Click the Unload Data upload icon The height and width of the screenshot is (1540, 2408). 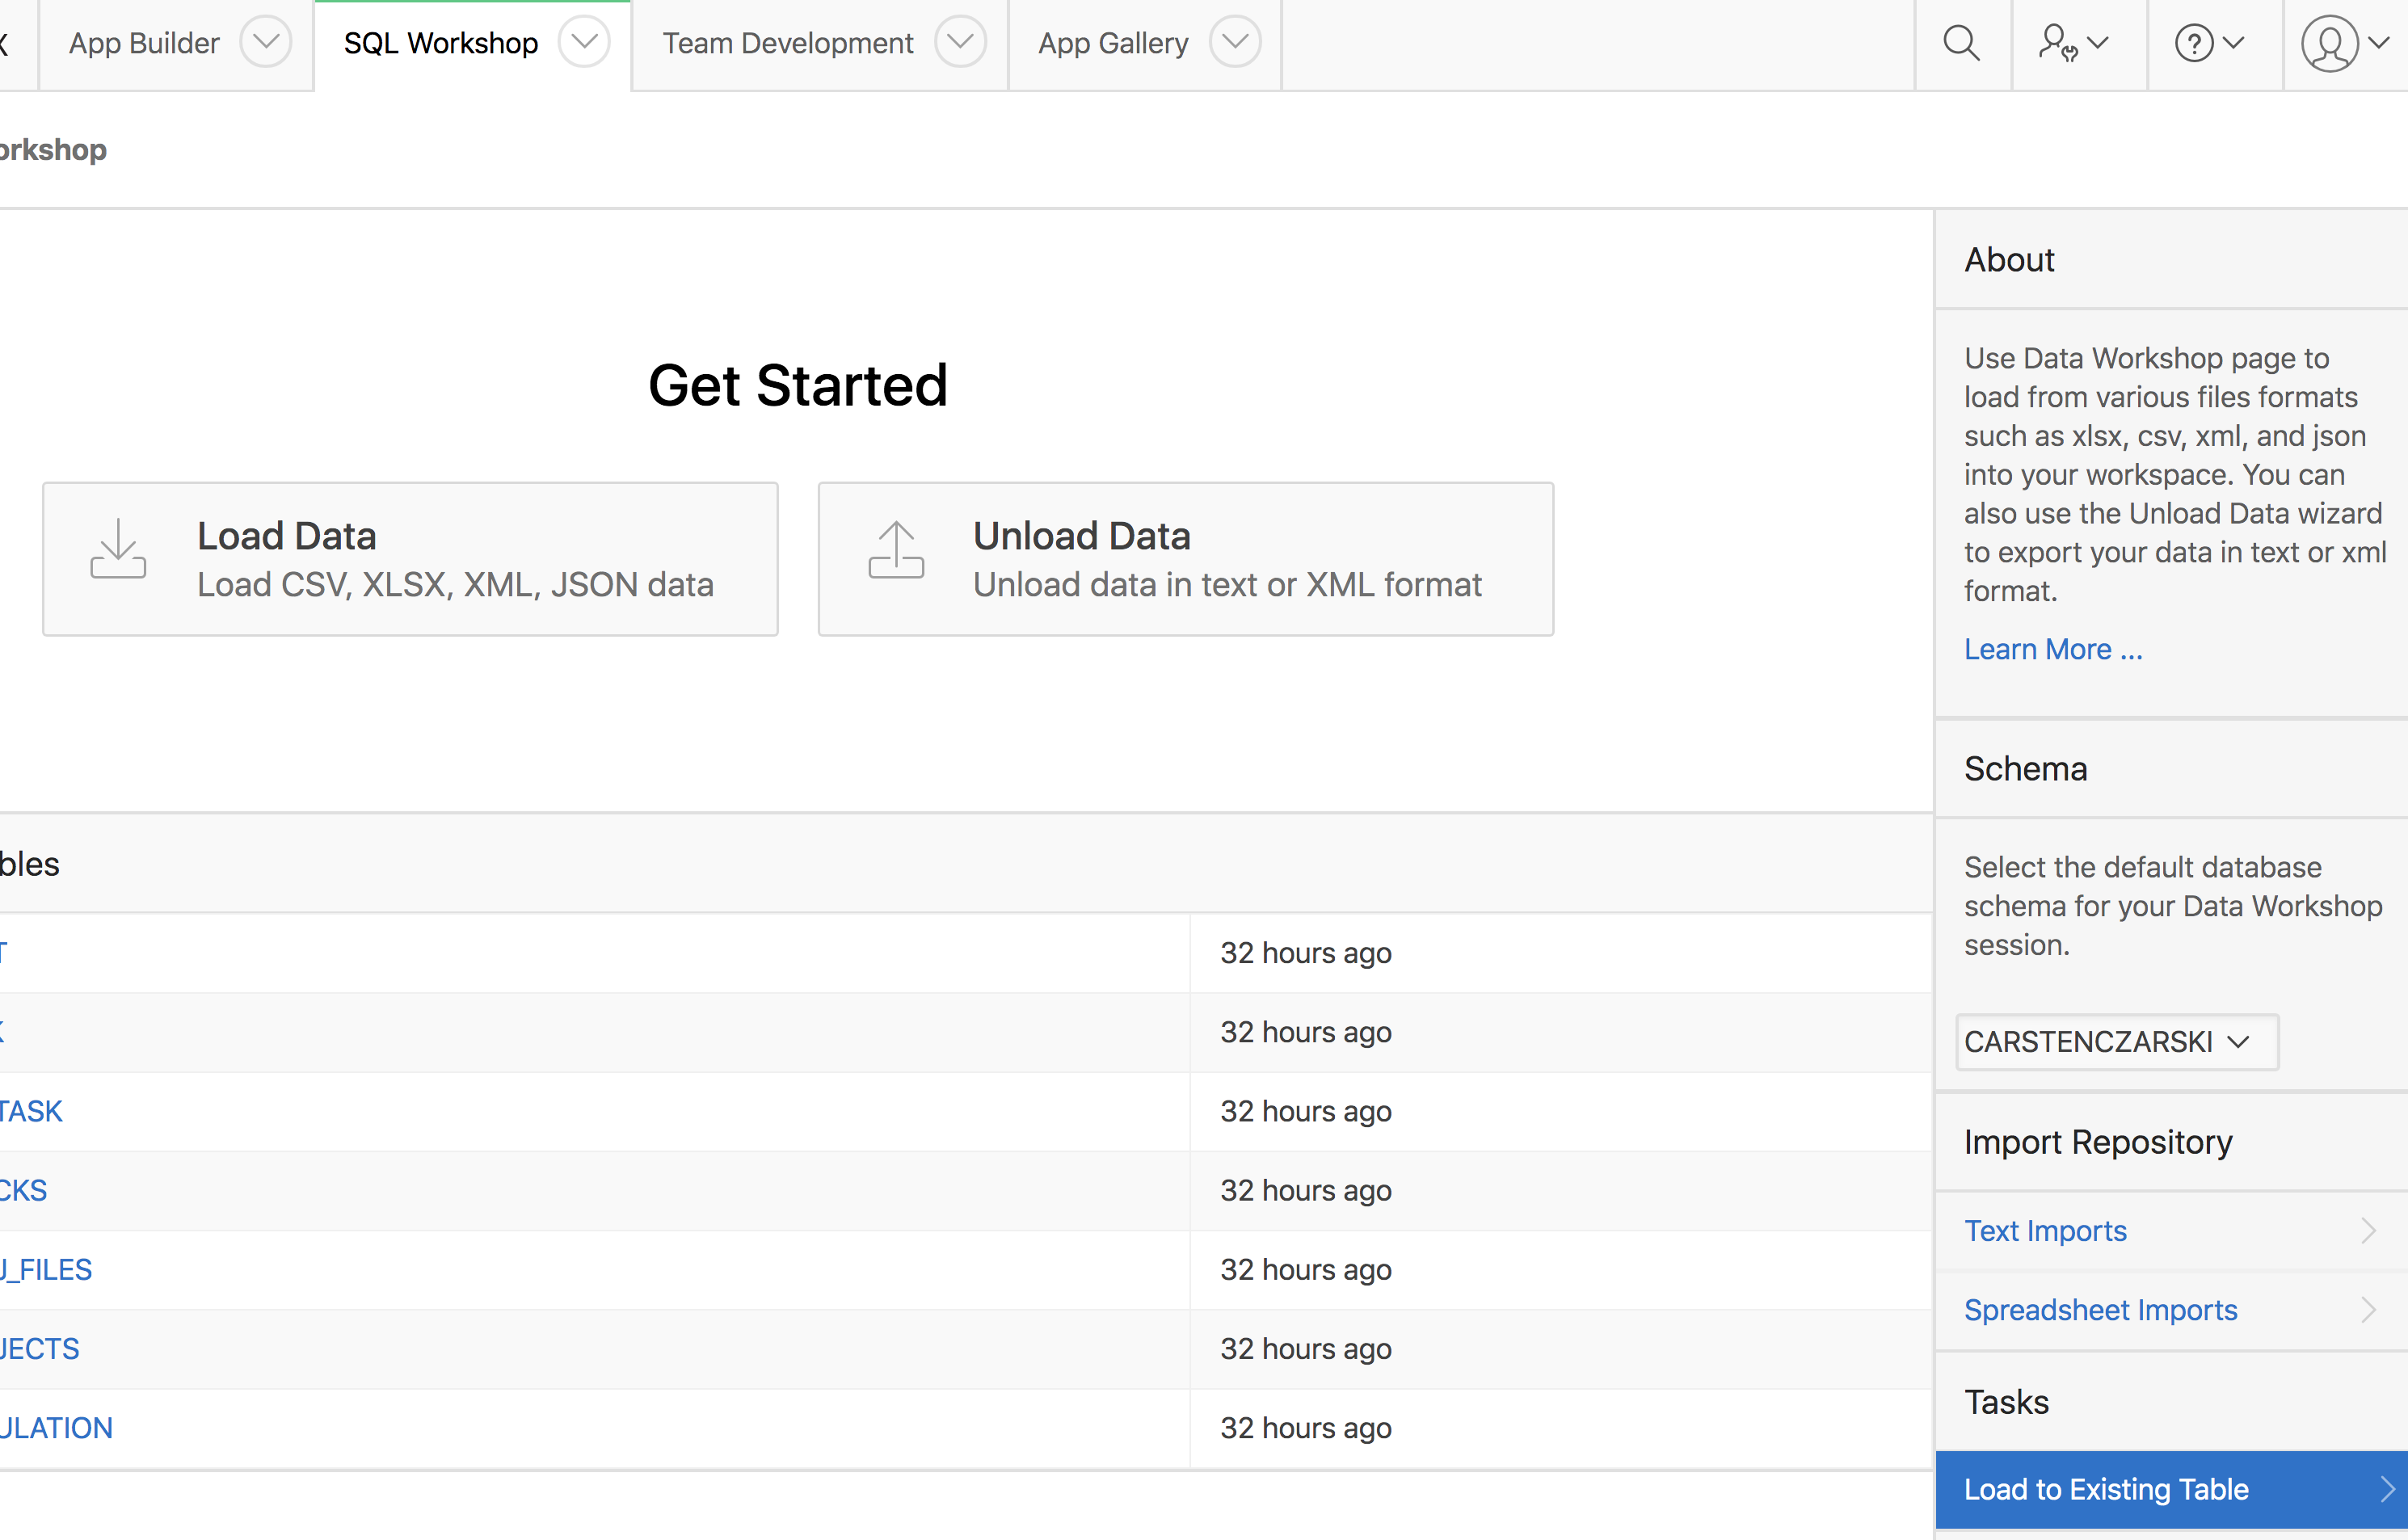pos(896,549)
